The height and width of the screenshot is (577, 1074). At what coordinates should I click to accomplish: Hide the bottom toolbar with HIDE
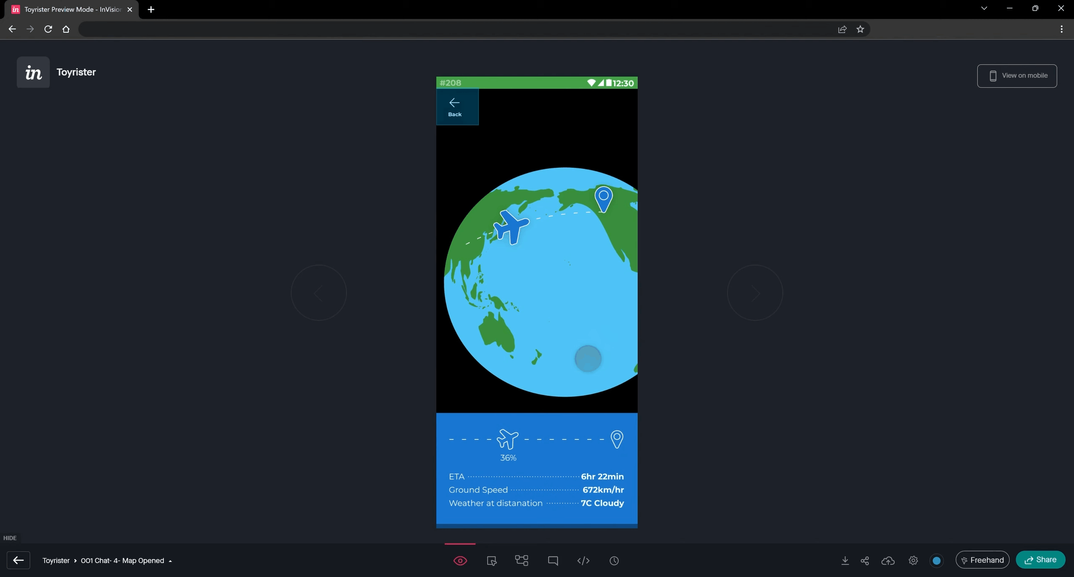coord(10,538)
